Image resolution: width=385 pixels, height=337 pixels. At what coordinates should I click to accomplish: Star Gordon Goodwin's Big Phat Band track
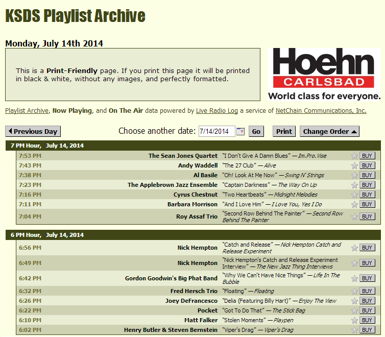click(354, 279)
